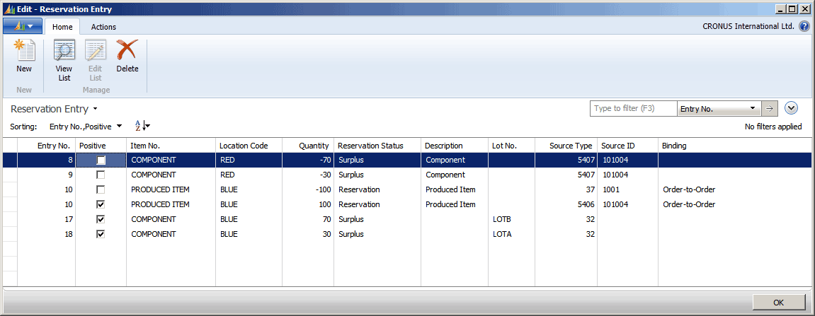Uncheck Positive checkbox for entry 18
Screen dimensions: 815x316
[x=101, y=235]
